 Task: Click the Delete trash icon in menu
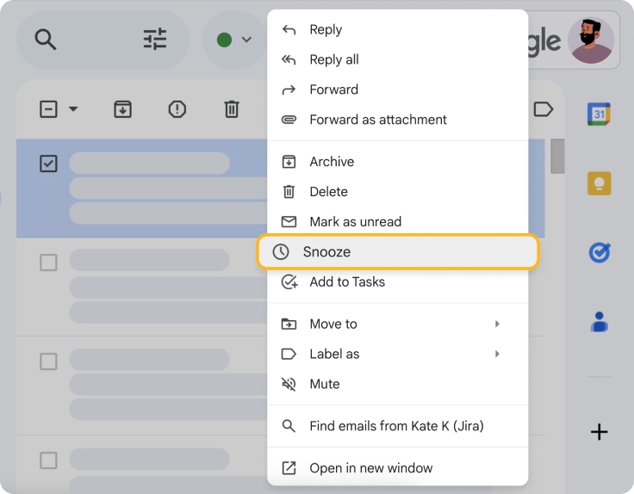point(289,191)
